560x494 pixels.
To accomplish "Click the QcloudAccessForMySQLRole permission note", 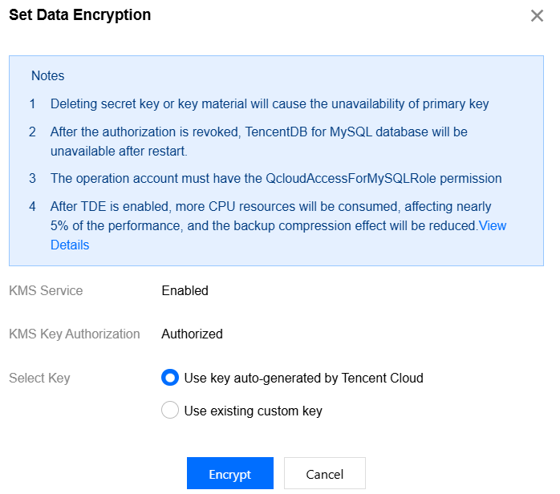I will pyautogui.click(x=276, y=178).
